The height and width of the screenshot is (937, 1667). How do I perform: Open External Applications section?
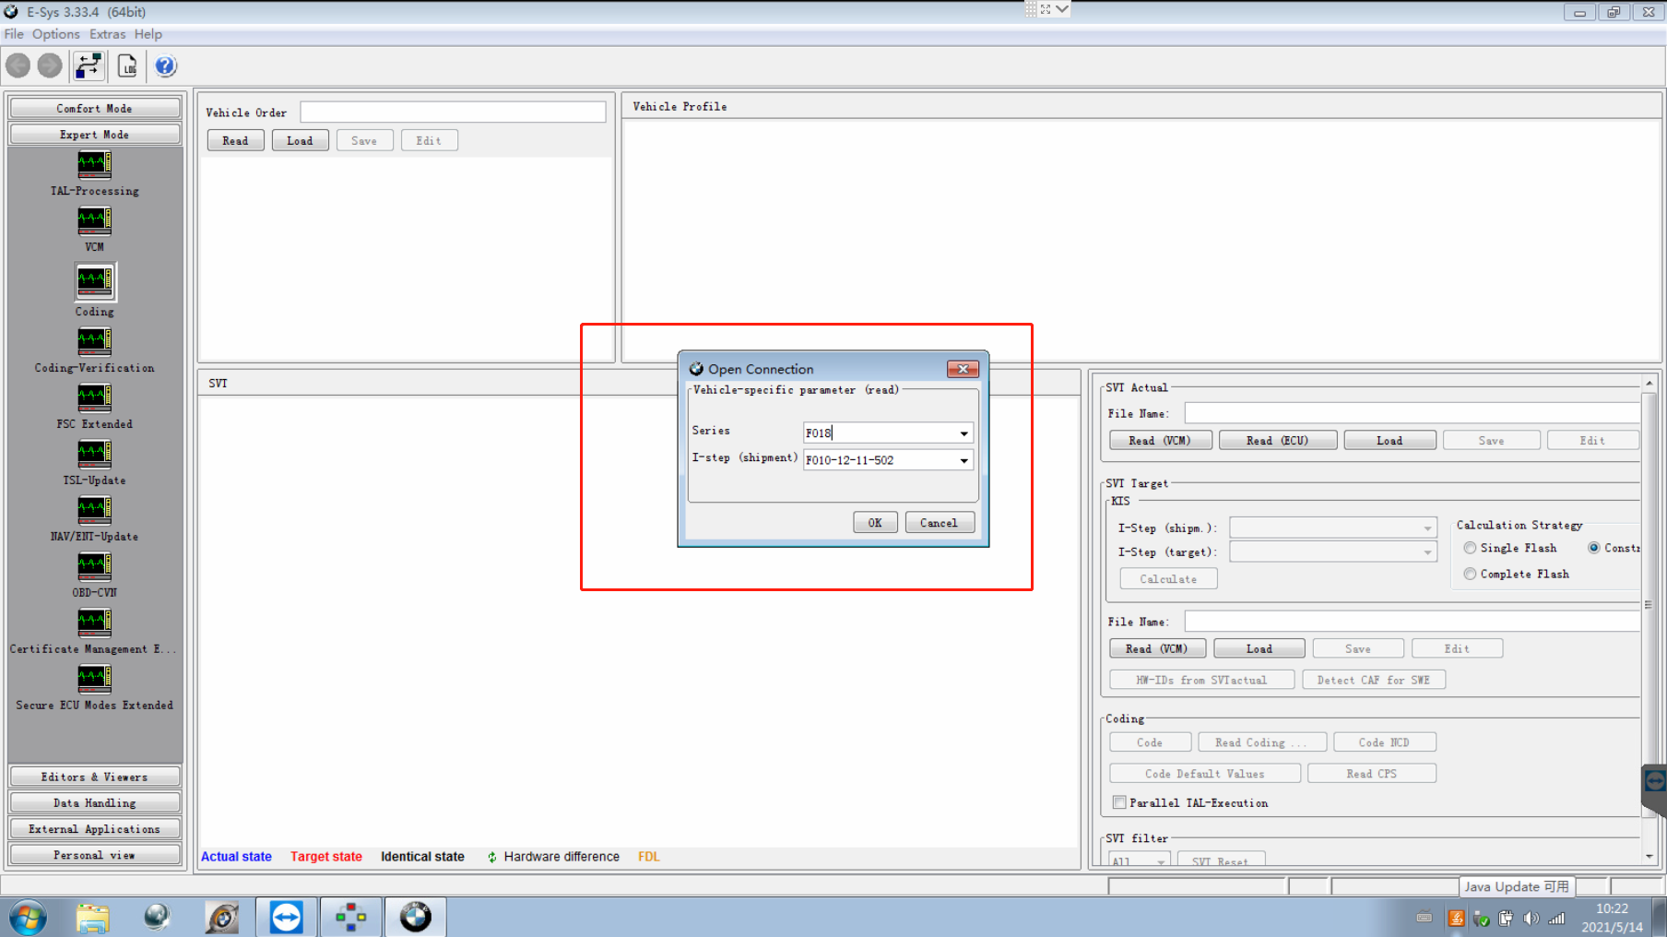pyautogui.click(x=94, y=828)
